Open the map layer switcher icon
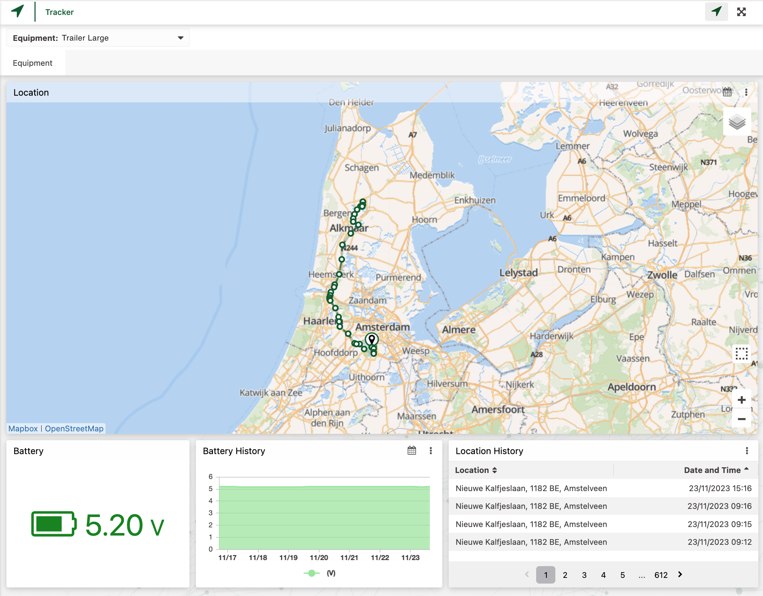The height and width of the screenshot is (596, 763). 737,122
